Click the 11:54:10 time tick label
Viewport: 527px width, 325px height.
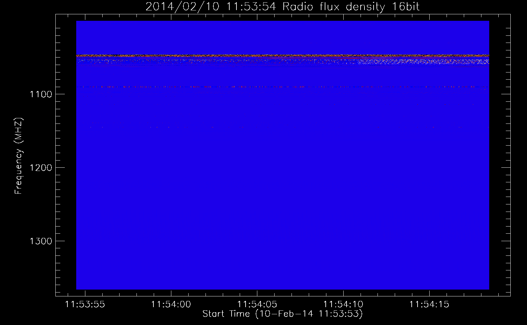pos(343,304)
